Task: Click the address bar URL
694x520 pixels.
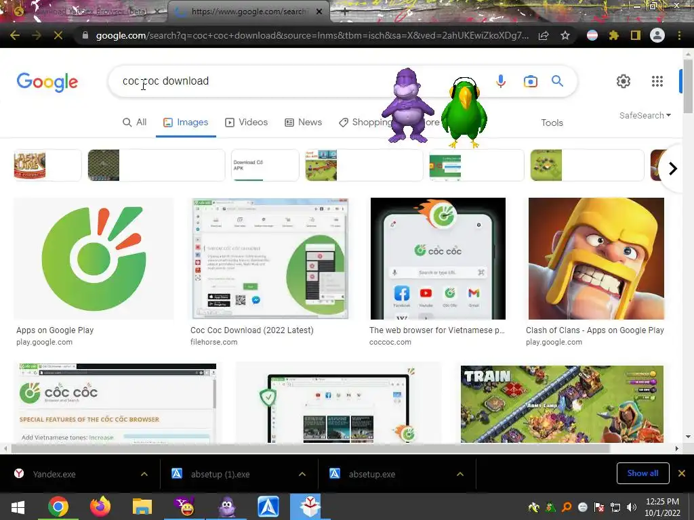Action: (312, 35)
